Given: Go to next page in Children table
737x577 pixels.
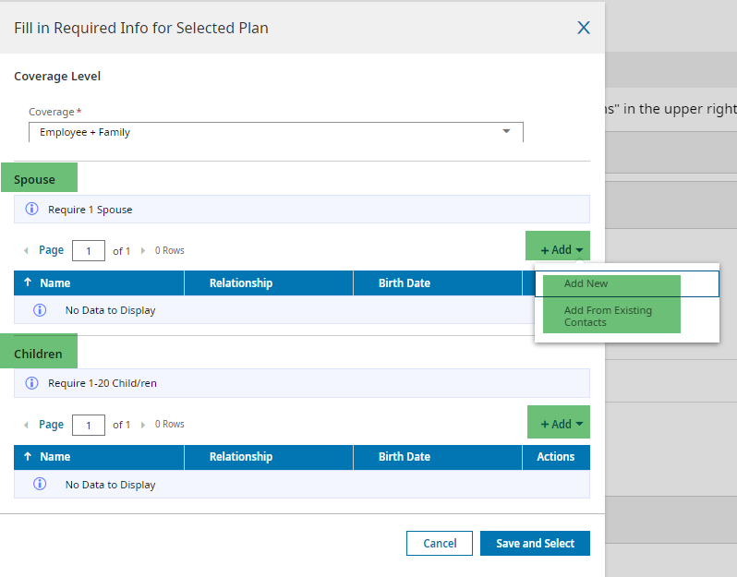Looking at the screenshot, I should [142, 425].
